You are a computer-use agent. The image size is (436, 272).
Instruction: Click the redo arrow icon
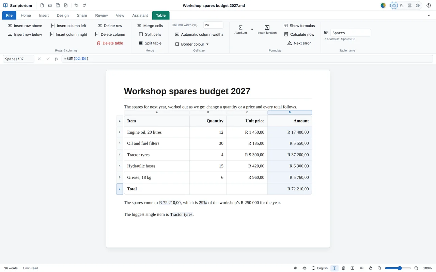84,5
